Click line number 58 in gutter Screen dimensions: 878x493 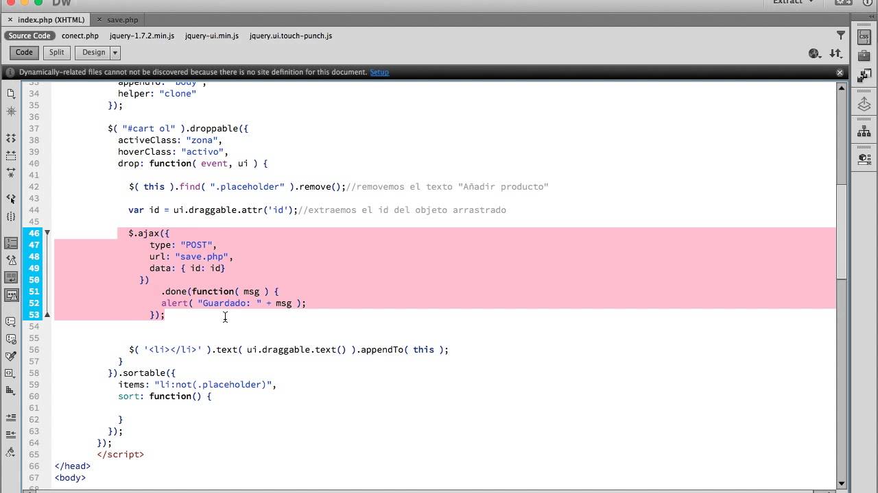point(34,373)
